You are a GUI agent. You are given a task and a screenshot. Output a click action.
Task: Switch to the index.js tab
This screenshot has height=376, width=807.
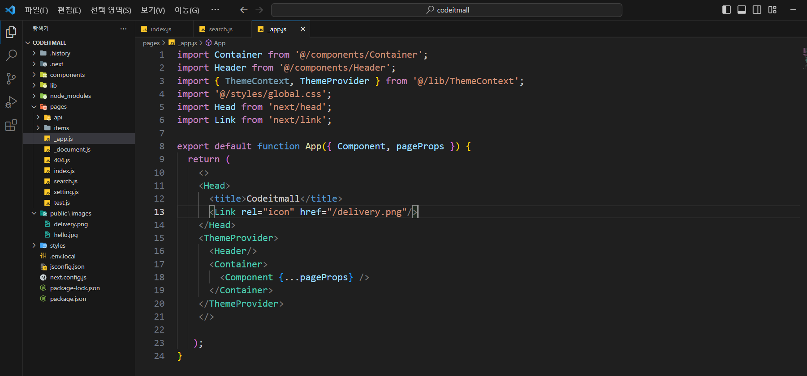(164, 29)
